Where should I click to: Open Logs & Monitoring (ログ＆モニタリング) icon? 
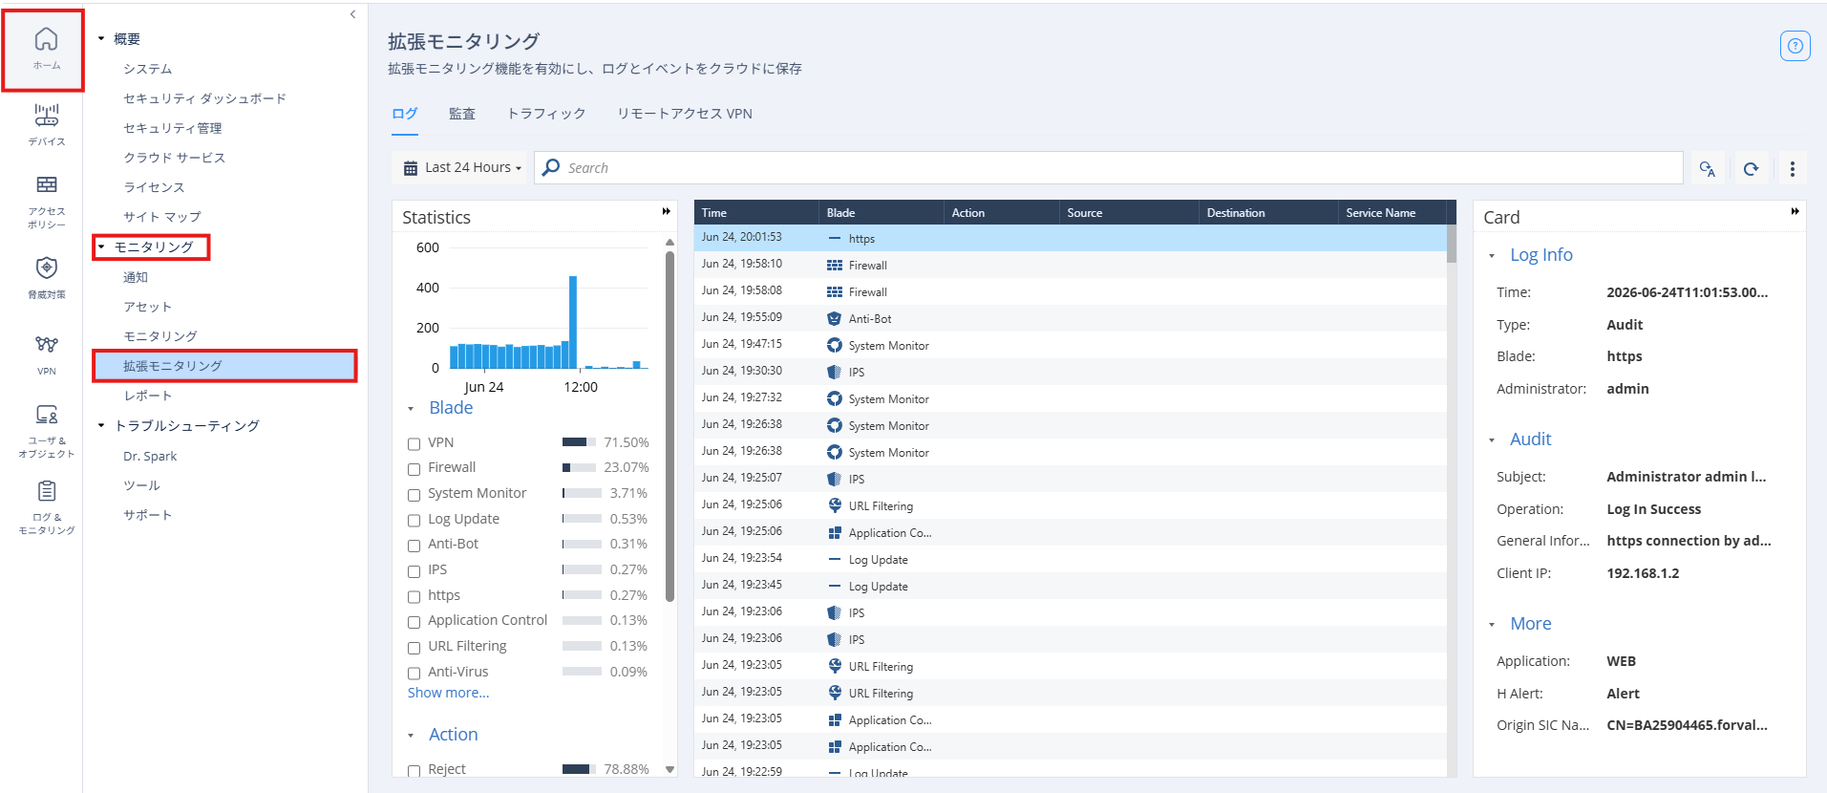pyautogui.click(x=46, y=507)
